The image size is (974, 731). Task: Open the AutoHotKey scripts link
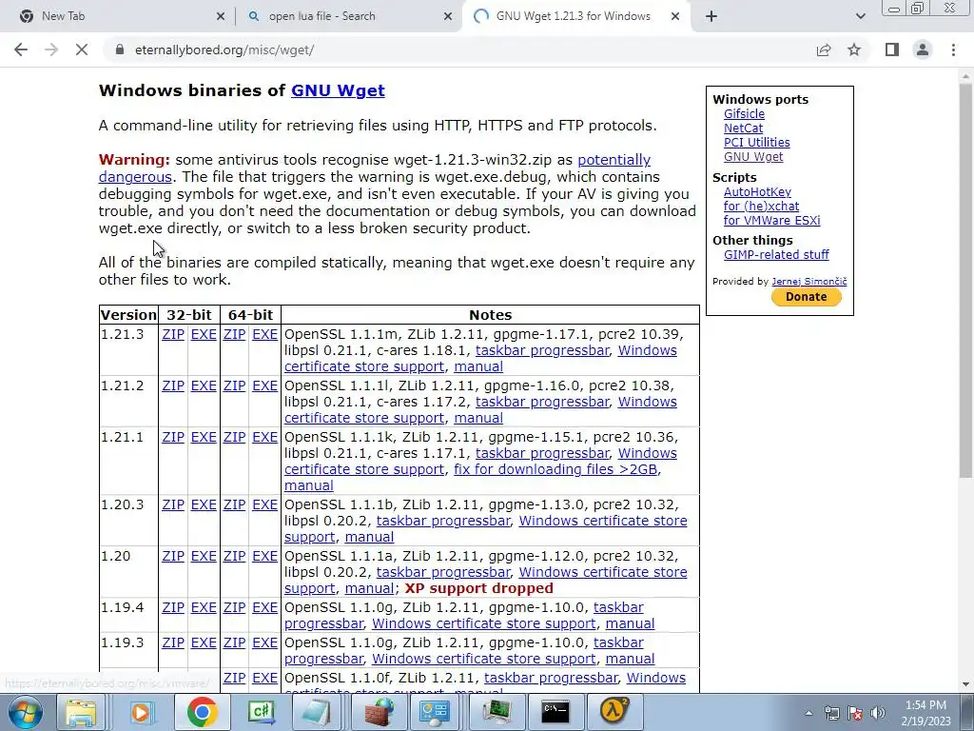tap(757, 192)
